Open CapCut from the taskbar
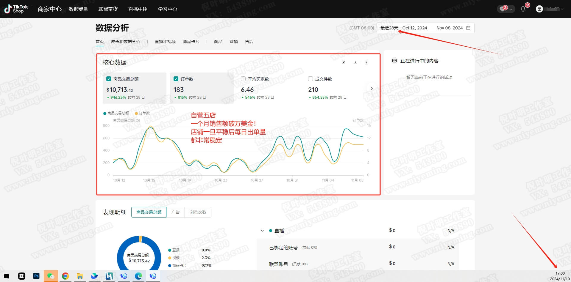 point(22,276)
